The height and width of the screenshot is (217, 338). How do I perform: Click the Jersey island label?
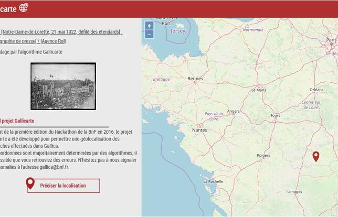pos(178,31)
